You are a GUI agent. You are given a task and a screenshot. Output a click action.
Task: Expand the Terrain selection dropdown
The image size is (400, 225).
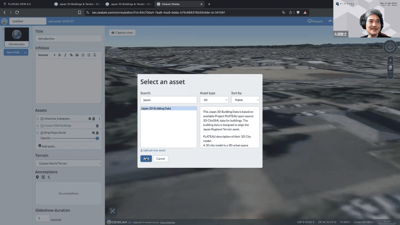pos(68,163)
